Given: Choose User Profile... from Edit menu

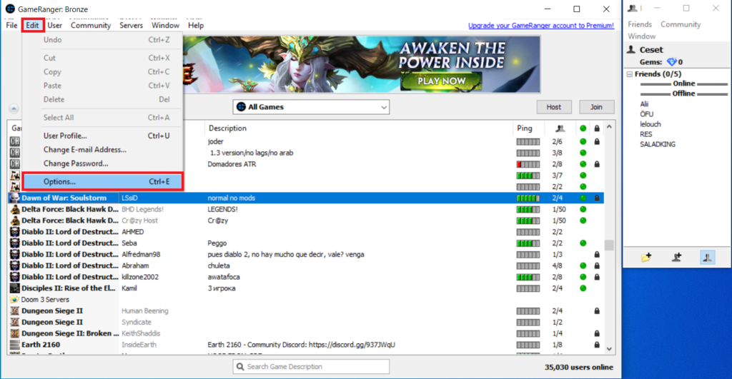Looking at the screenshot, I should (x=65, y=136).
